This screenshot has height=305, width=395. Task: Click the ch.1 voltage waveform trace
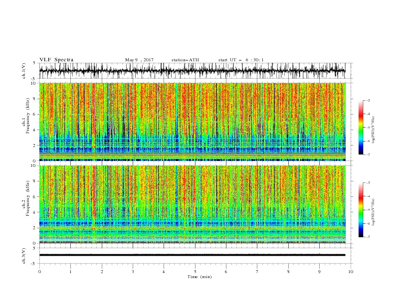(192, 71)
